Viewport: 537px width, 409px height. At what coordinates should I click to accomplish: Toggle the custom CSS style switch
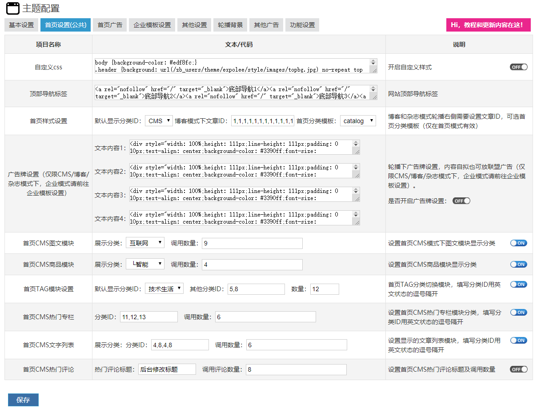tap(518, 67)
